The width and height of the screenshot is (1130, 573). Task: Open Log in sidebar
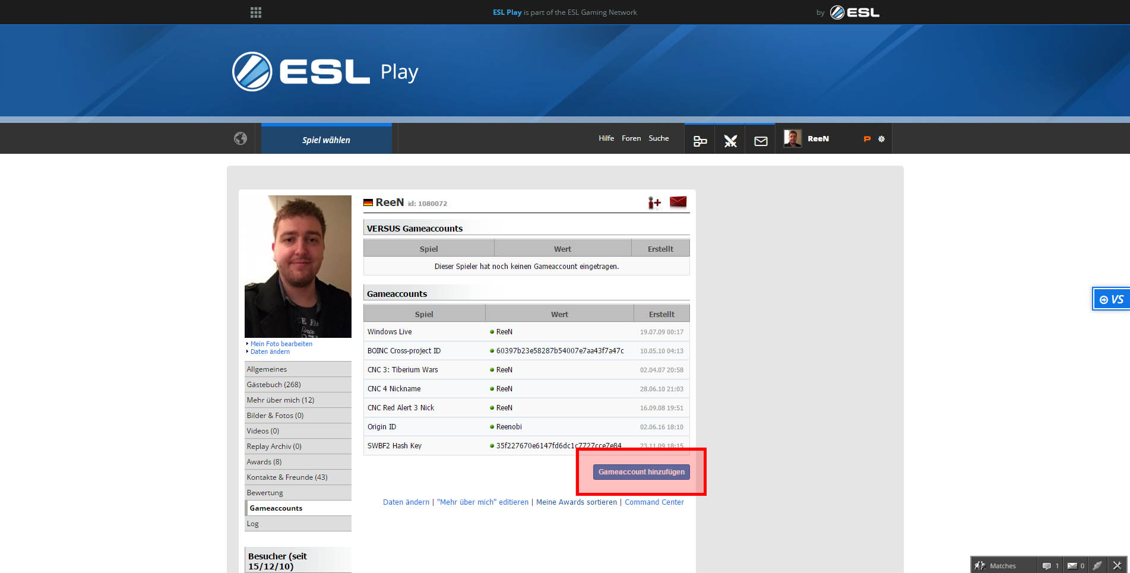(298, 524)
